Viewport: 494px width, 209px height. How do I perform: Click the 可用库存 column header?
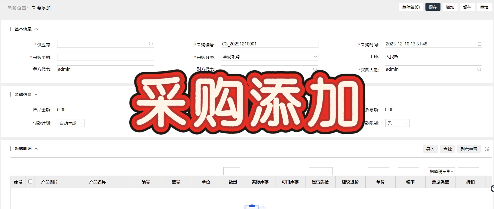click(290, 182)
